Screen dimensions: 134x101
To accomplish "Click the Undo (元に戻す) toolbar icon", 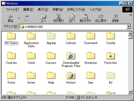I will tap(101, 18).
